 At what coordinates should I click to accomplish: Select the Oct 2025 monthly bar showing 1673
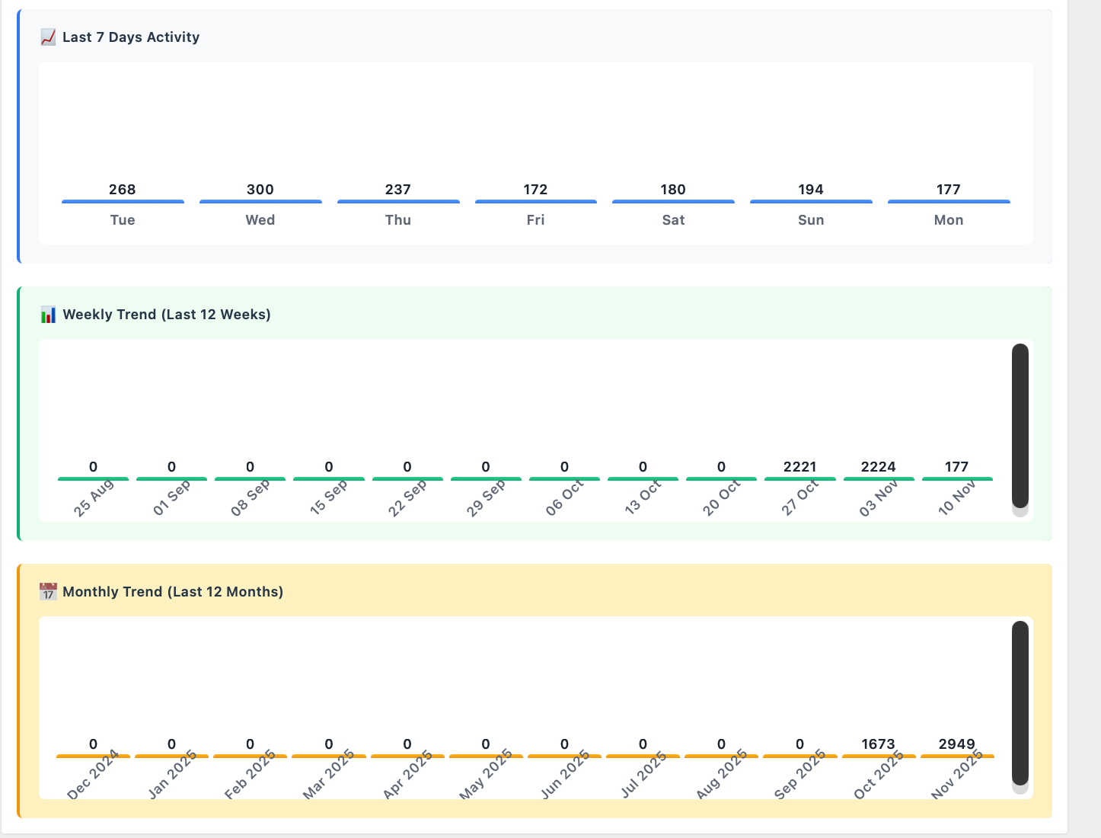click(878, 756)
